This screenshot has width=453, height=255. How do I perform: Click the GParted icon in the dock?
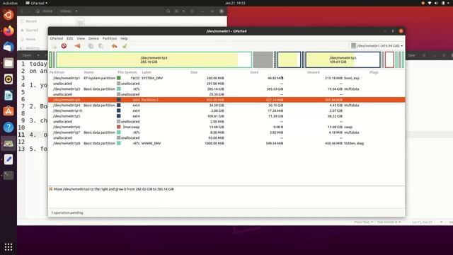8,143
